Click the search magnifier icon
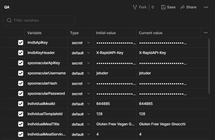 (9, 20)
